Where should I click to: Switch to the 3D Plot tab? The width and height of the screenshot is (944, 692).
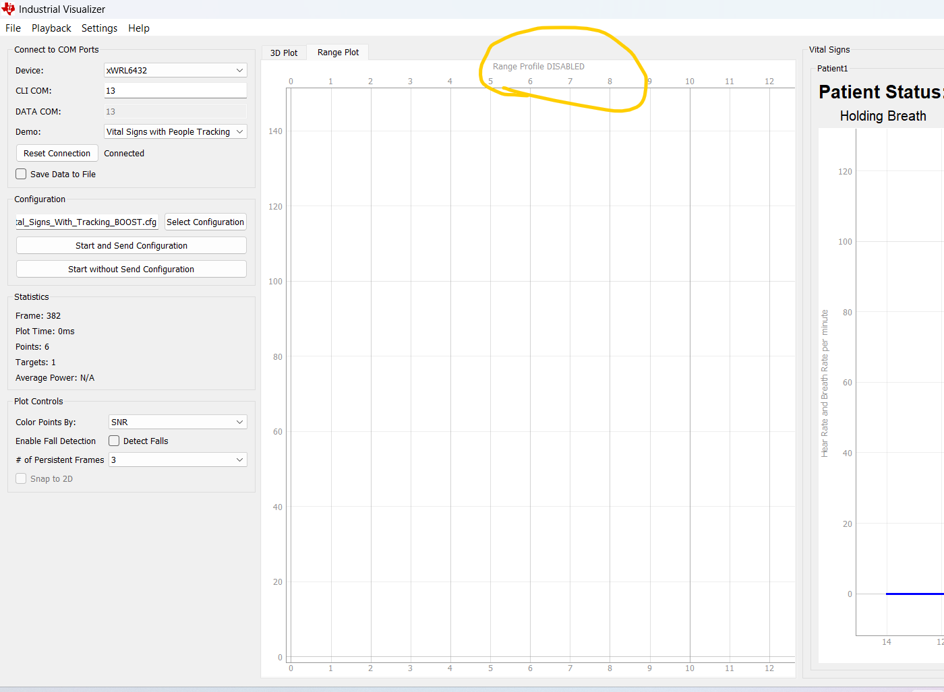coord(284,53)
